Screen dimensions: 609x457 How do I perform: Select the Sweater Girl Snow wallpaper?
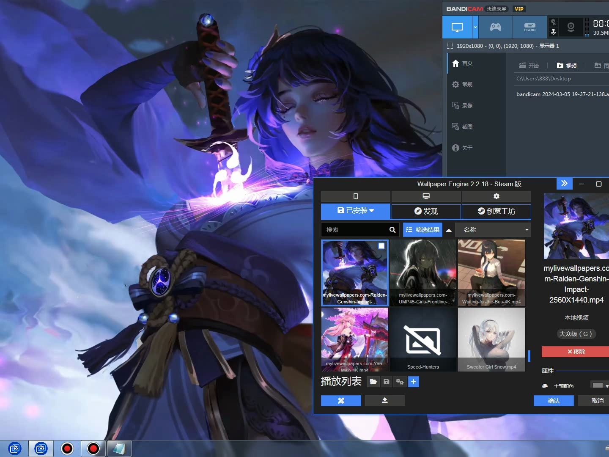491,340
